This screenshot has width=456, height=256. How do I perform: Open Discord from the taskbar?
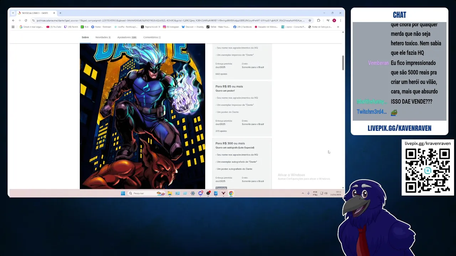click(x=201, y=193)
